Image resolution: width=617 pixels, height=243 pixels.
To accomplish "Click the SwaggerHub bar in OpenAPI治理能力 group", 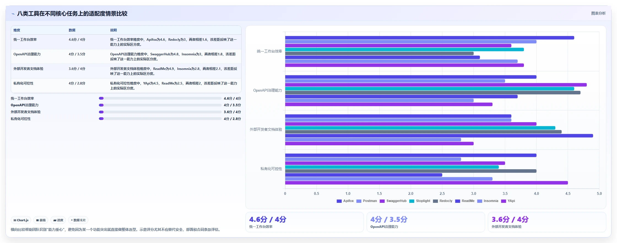I will pyautogui.click(x=436, y=85).
